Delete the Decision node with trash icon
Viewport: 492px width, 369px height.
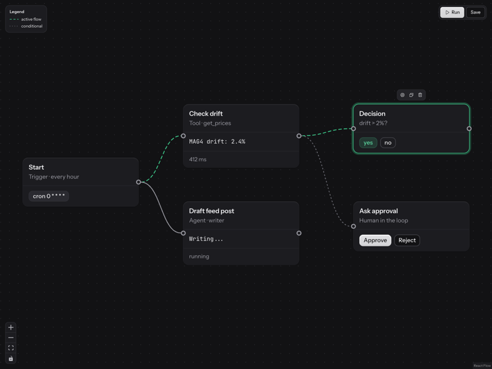point(420,95)
